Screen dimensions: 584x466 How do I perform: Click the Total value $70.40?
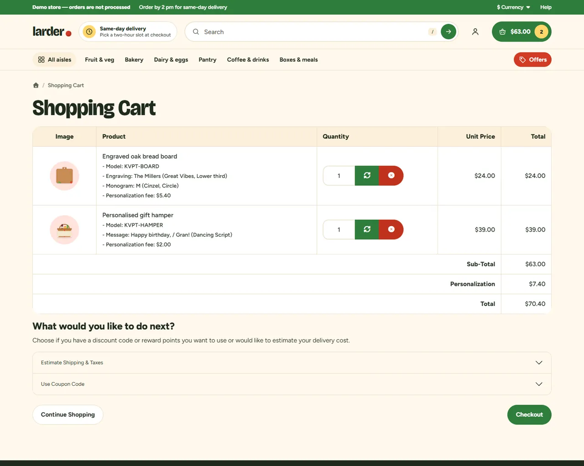pyautogui.click(x=535, y=304)
